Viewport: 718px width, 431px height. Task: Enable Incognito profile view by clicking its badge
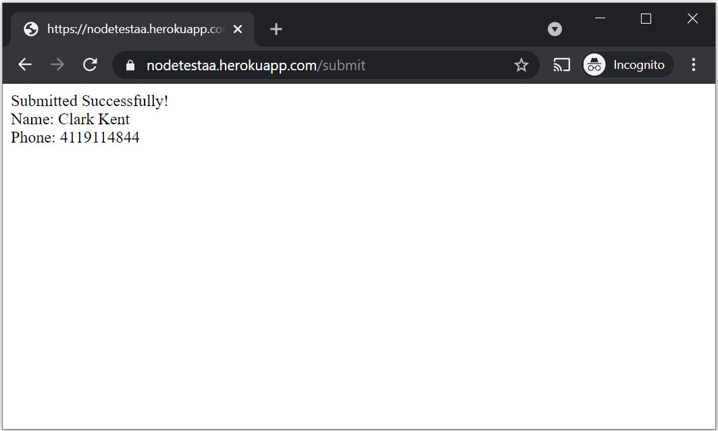pos(594,64)
